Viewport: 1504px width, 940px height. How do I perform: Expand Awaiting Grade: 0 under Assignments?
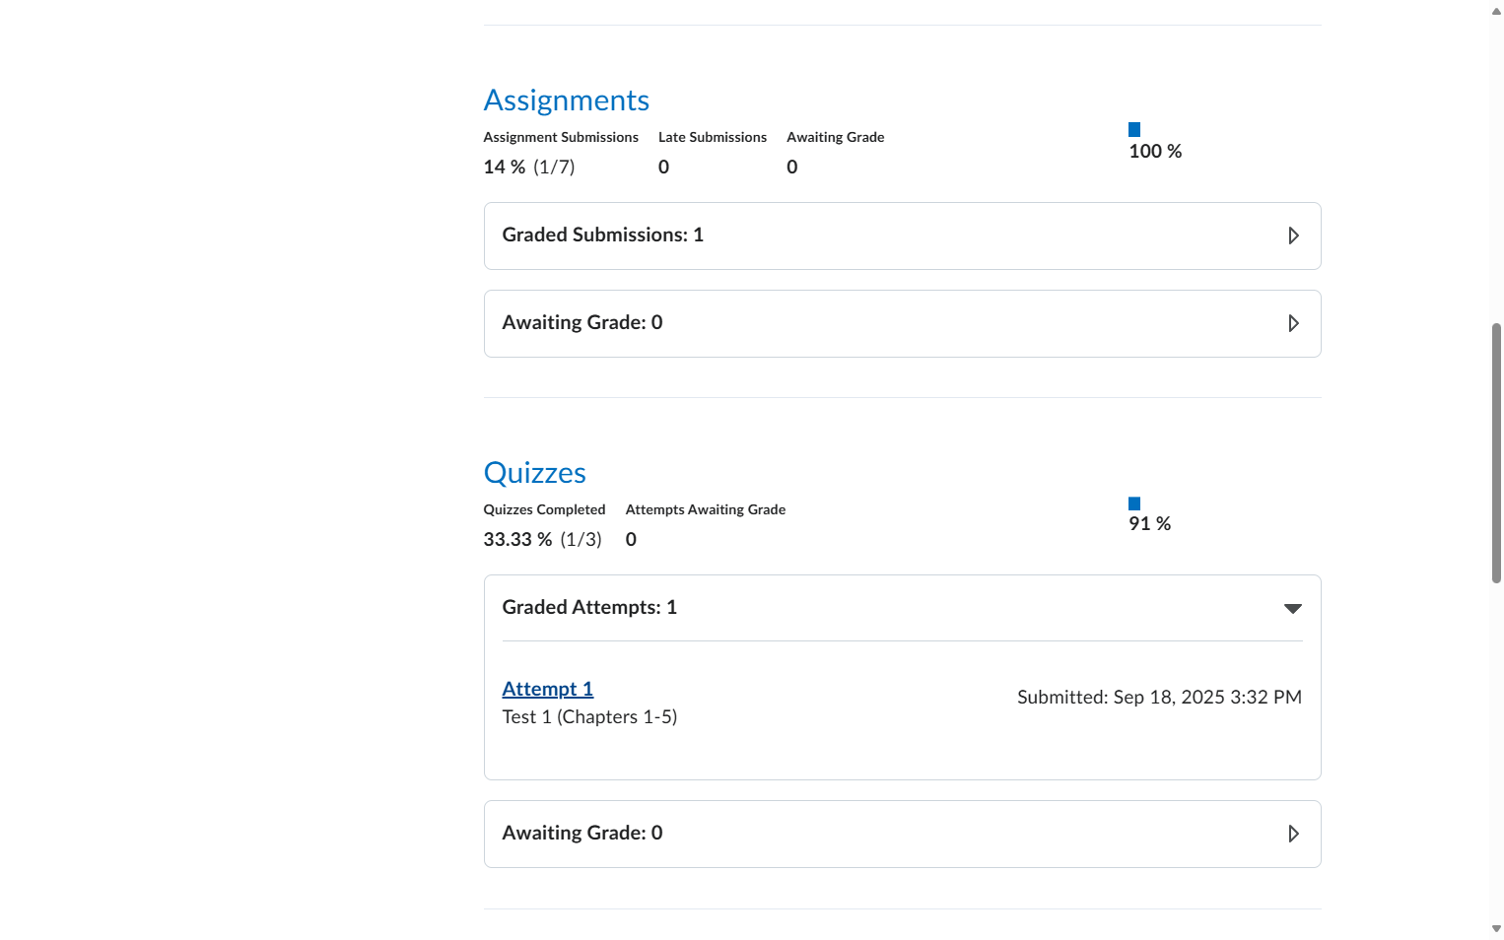coord(902,323)
